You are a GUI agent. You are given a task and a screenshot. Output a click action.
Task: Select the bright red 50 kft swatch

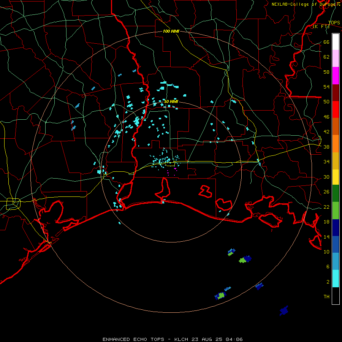point(336,109)
